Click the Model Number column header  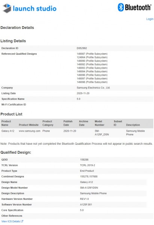[99, 123]
